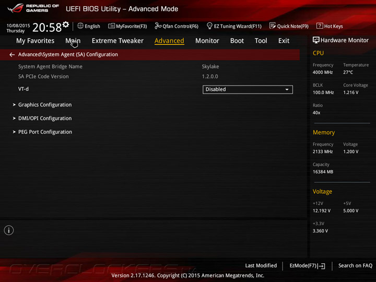Open date and time settings gear icon

point(66,24)
